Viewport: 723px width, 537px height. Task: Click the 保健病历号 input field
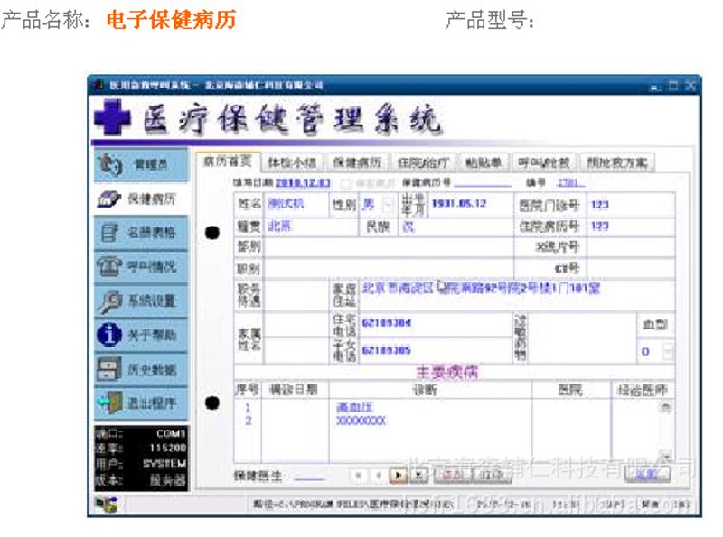pos(483,183)
